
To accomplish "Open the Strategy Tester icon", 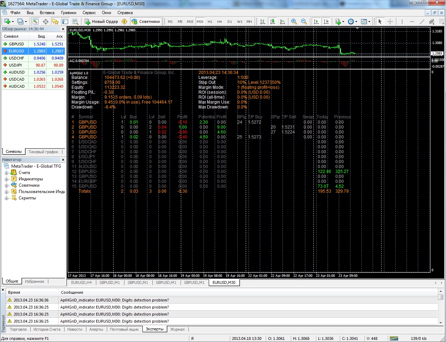I will (75, 21).
